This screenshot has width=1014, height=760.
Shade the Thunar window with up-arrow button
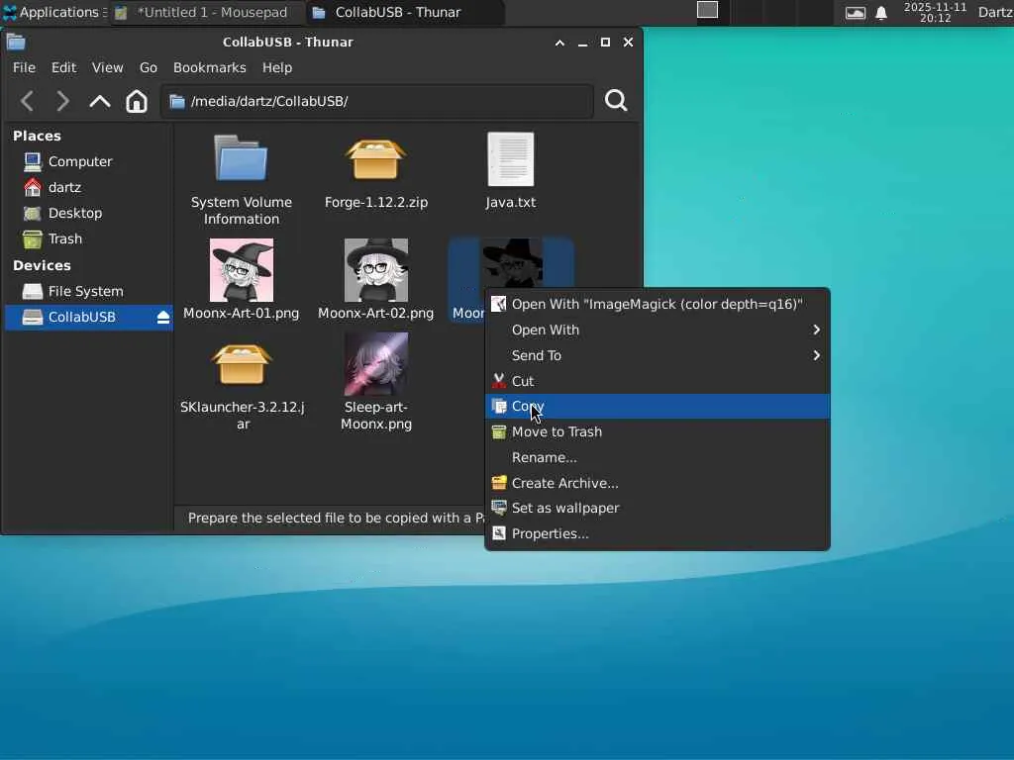(x=560, y=43)
